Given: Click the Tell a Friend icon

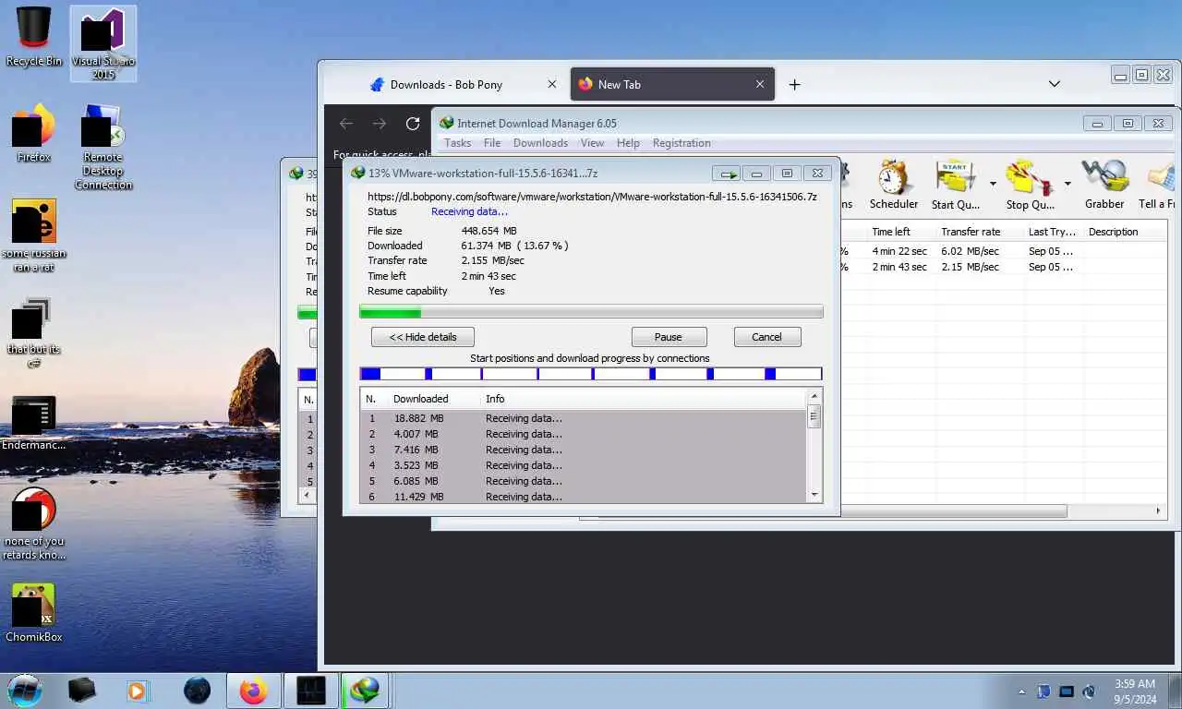Looking at the screenshot, I should (1158, 184).
